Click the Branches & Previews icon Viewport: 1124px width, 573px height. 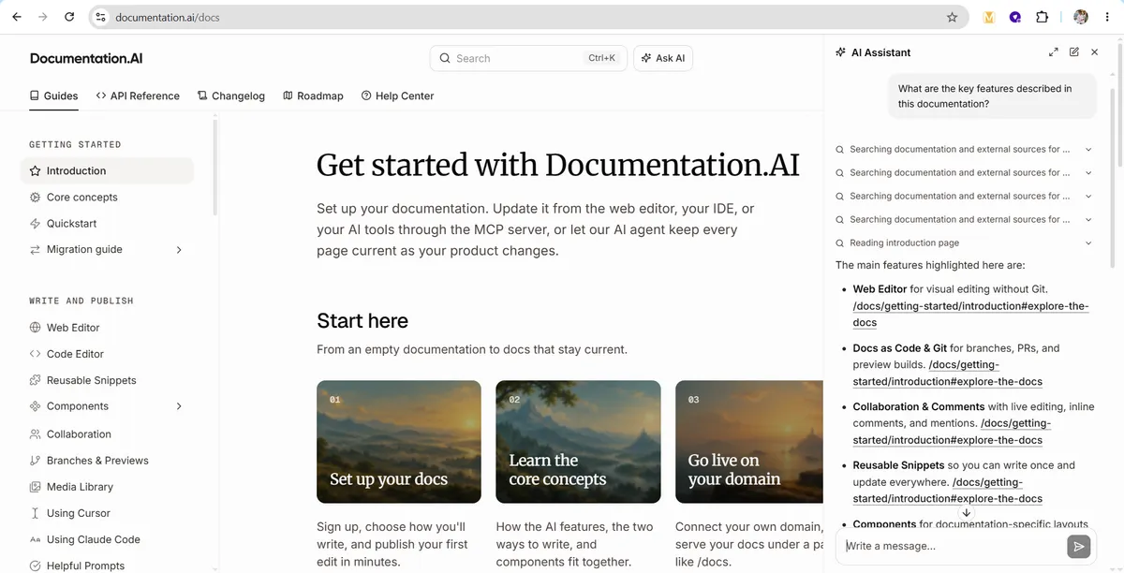[x=36, y=461]
